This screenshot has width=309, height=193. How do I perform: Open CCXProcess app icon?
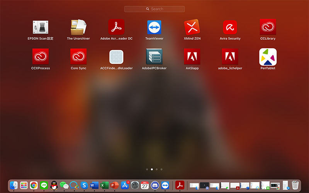[x=41, y=56]
